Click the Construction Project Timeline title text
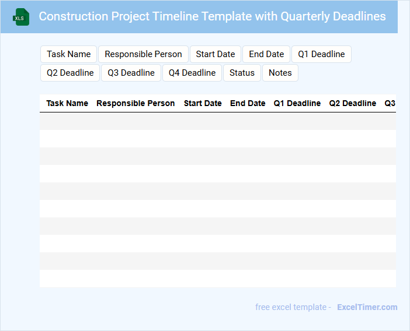The image size is (410, 331). (x=212, y=16)
